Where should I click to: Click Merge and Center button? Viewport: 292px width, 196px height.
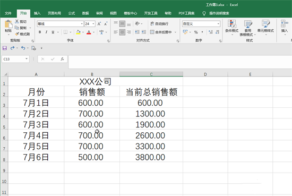click(x=161, y=32)
